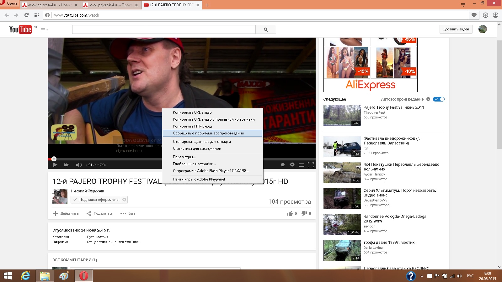Image resolution: width=502 pixels, height=282 pixels.
Task: Toggle the Подписка оформлена subscription button
Action: 96,200
